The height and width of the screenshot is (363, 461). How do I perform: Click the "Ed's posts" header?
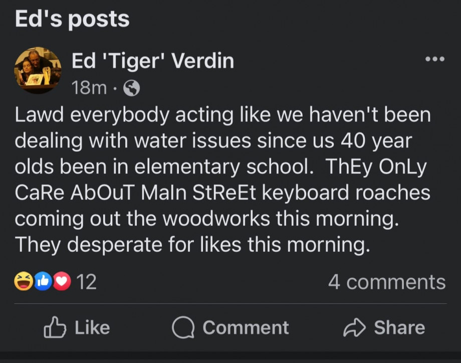coord(72,20)
